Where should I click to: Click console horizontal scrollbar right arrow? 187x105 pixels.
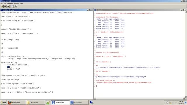pos(184,99)
